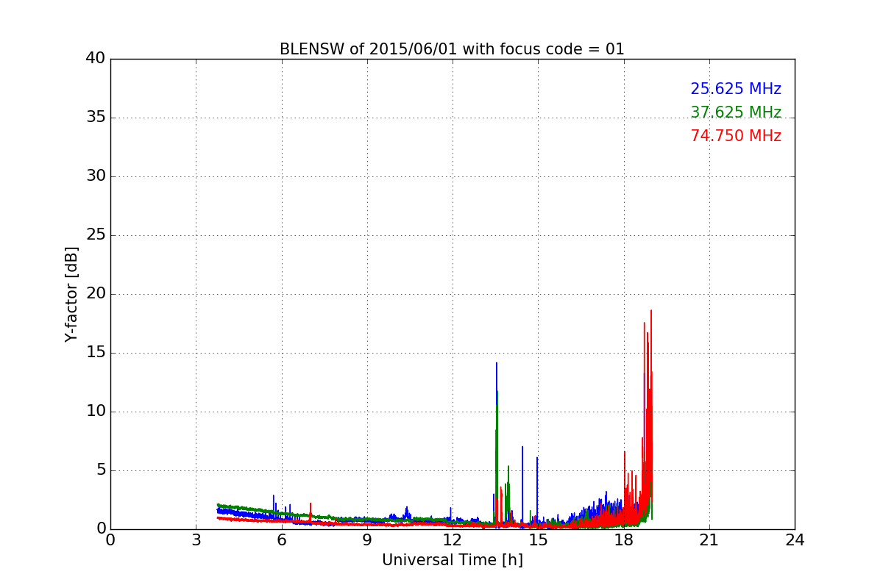
Task: Click the blue spike peak near 13.5 h
Action: (497, 363)
